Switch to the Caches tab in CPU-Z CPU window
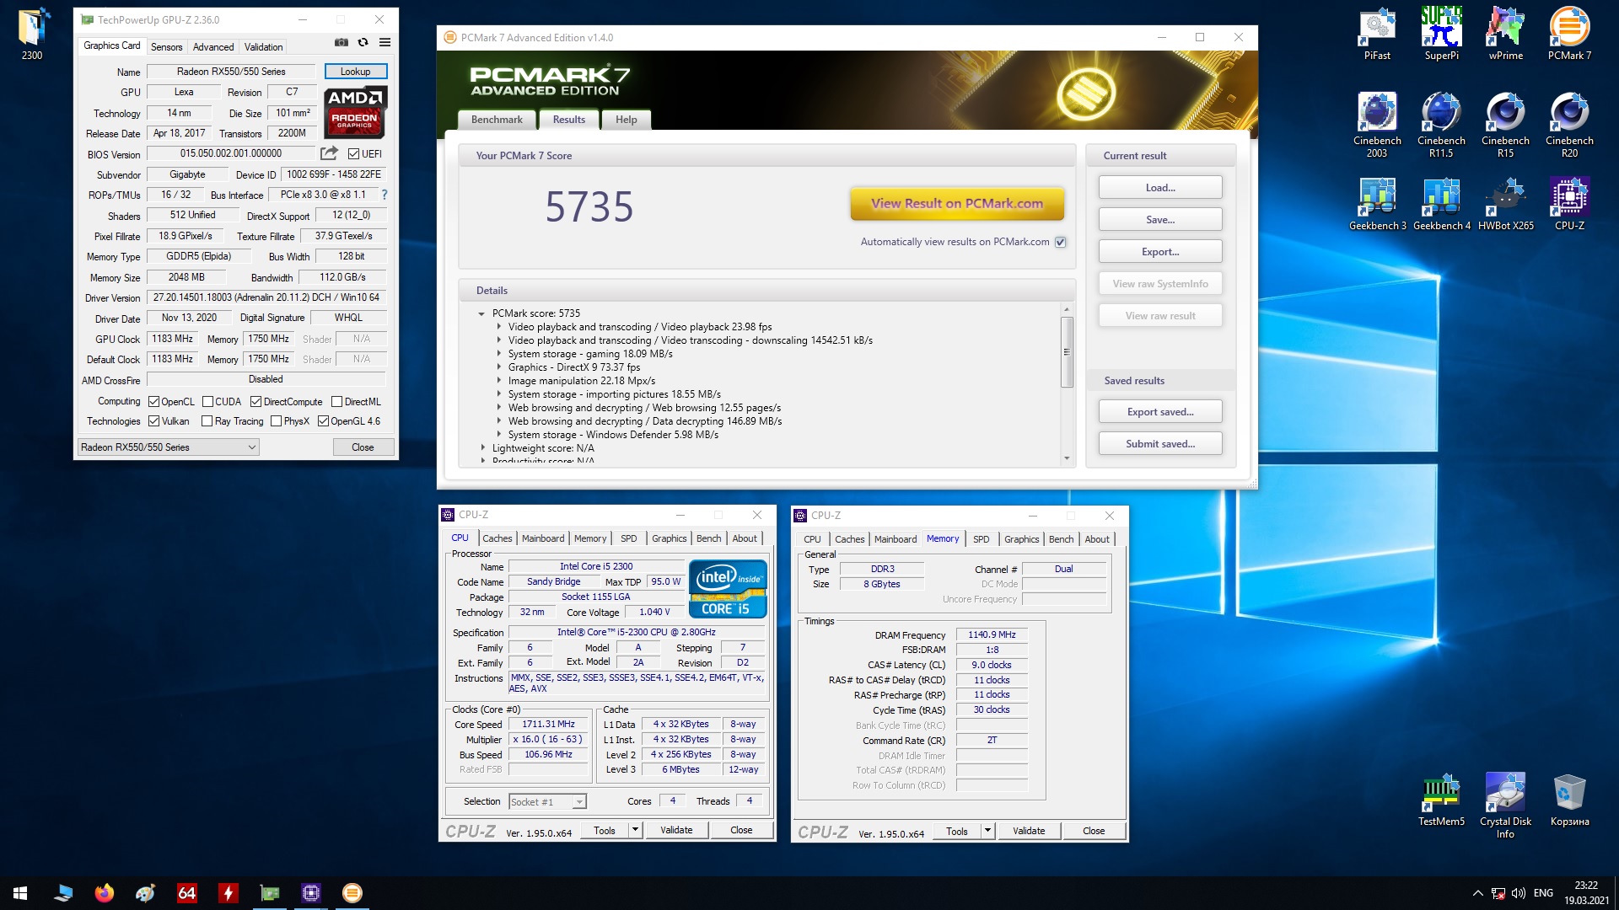 click(x=497, y=538)
